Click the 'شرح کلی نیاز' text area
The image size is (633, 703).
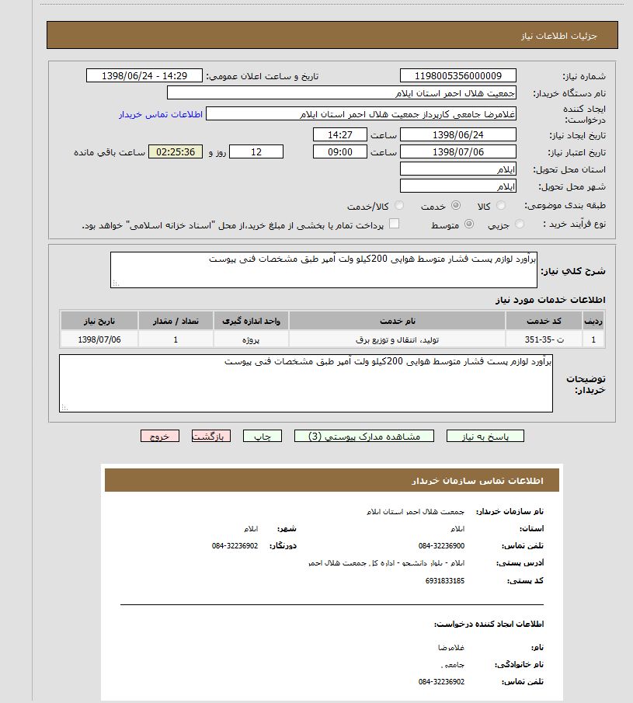click(x=324, y=270)
